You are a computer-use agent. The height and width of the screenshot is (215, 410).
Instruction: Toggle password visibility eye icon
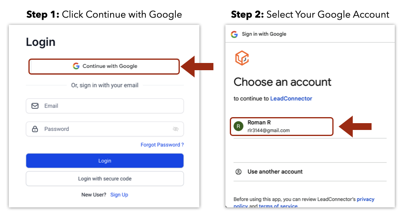pyautogui.click(x=176, y=129)
